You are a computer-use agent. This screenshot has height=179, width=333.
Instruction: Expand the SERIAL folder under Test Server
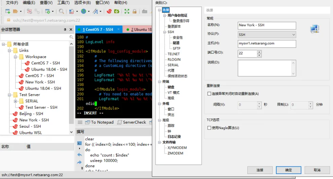[x=15, y=101]
